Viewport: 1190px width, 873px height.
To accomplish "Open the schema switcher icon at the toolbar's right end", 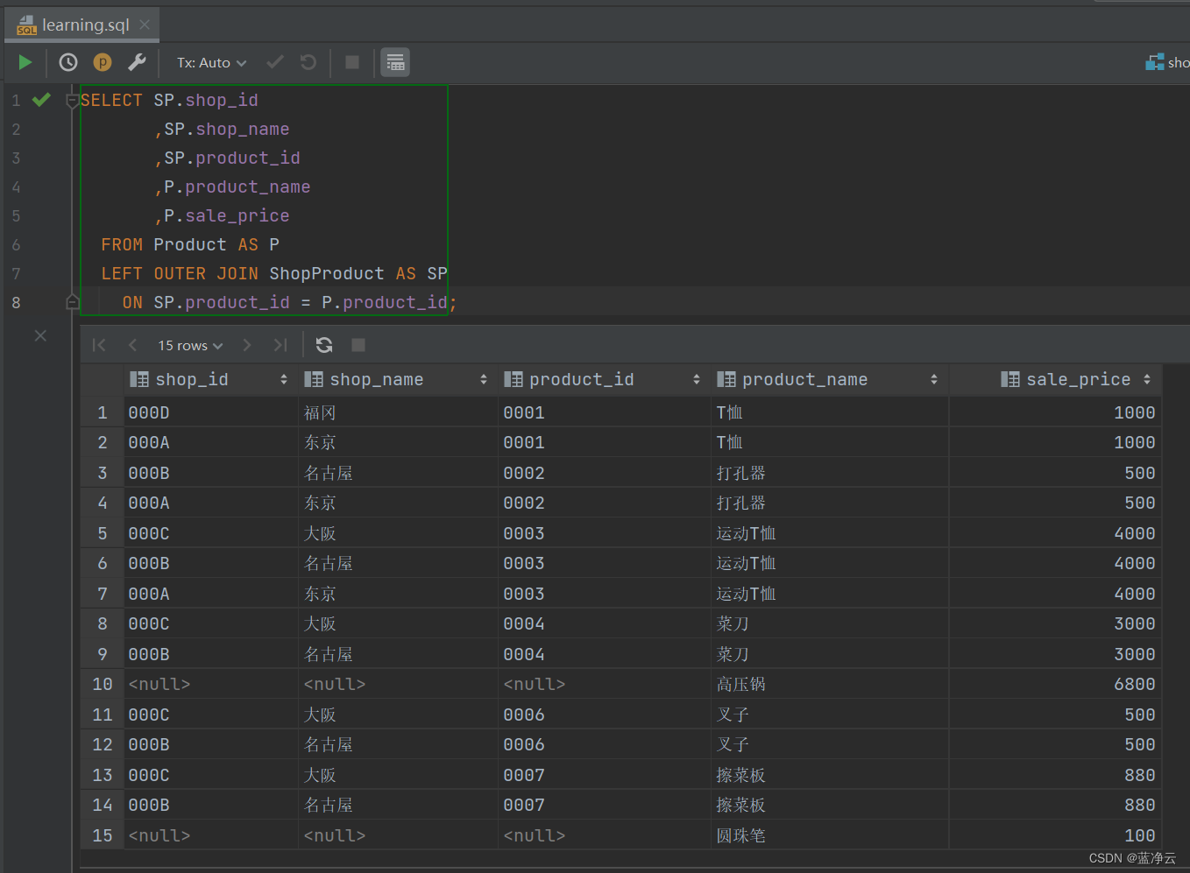I will click(1155, 62).
